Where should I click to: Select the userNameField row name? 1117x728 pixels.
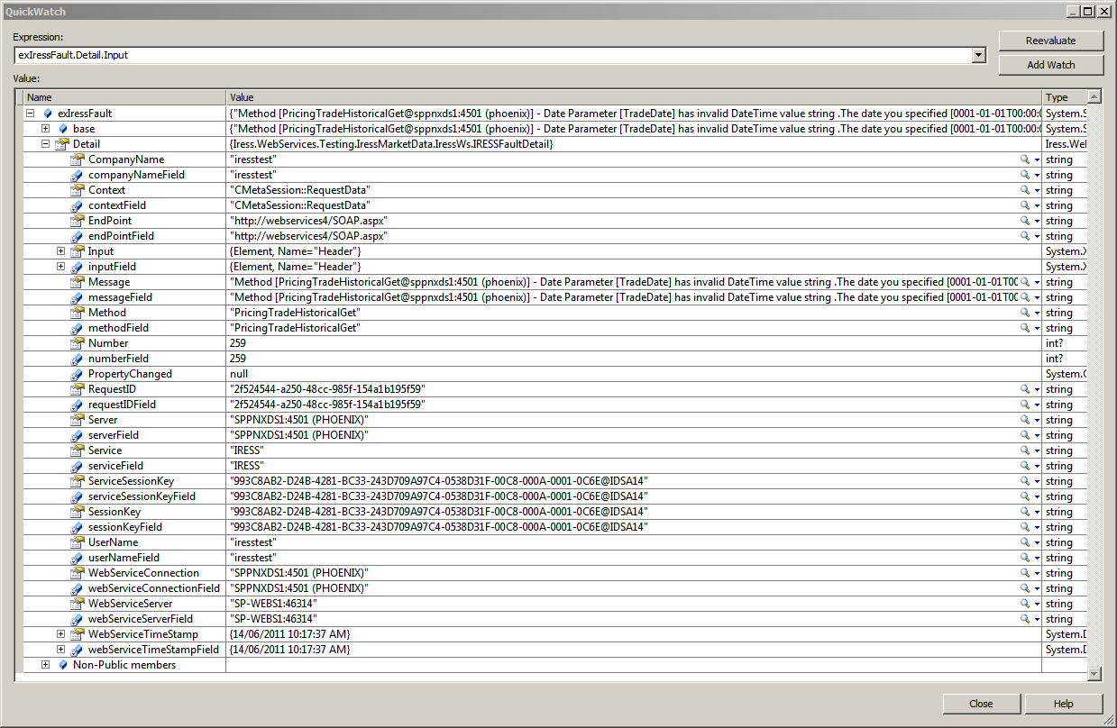tap(124, 558)
